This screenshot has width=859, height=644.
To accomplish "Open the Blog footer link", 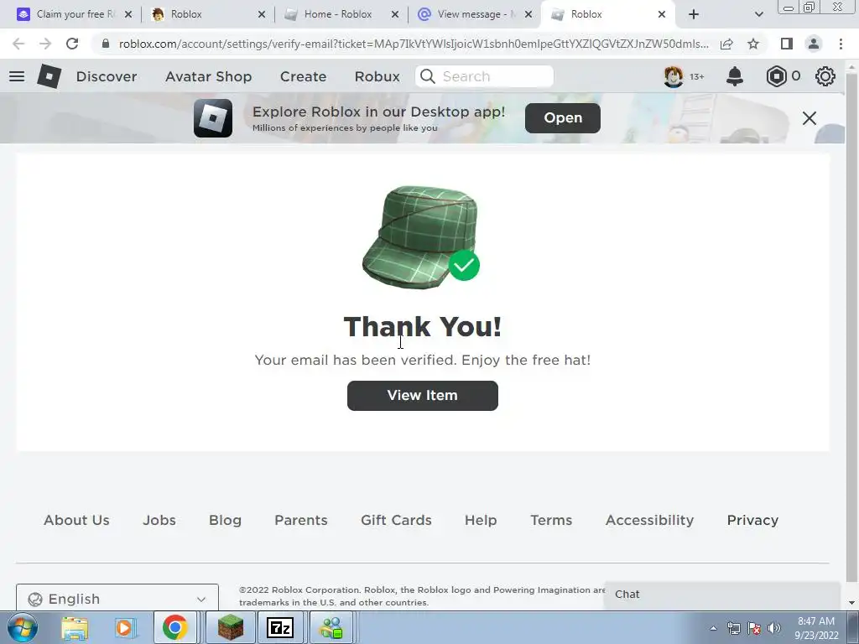I will (x=225, y=520).
